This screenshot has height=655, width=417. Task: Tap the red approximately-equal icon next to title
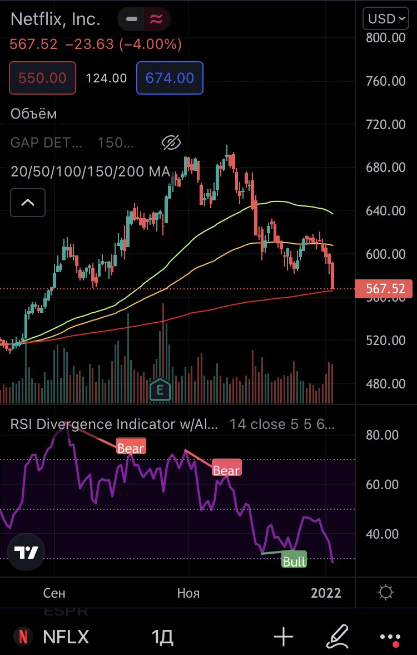(157, 19)
